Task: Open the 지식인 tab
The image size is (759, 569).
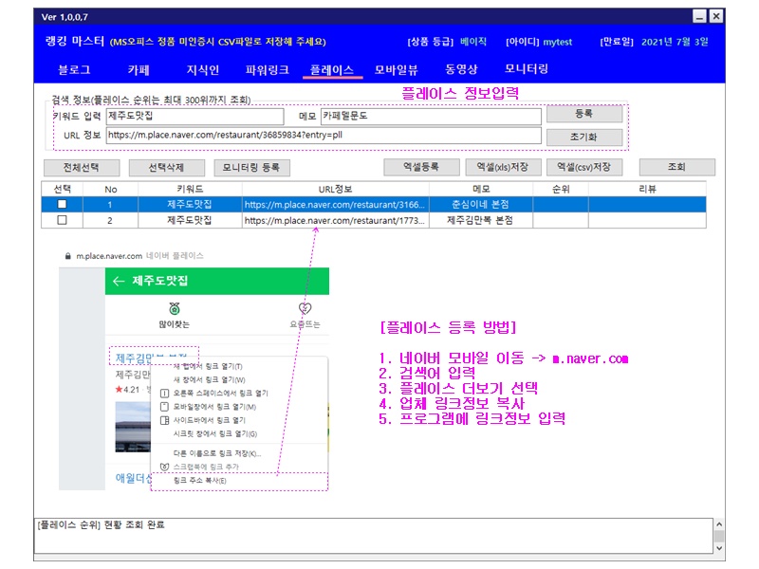Action: tap(203, 70)
